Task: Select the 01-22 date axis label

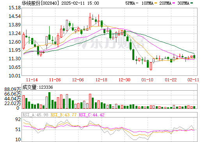Action: [x=171, y=80]
